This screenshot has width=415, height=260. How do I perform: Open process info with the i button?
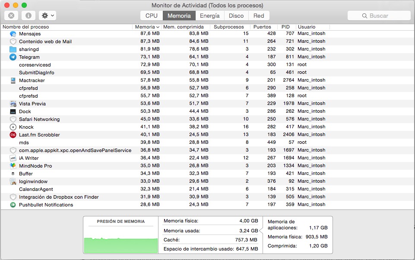[x=29, y=16]
